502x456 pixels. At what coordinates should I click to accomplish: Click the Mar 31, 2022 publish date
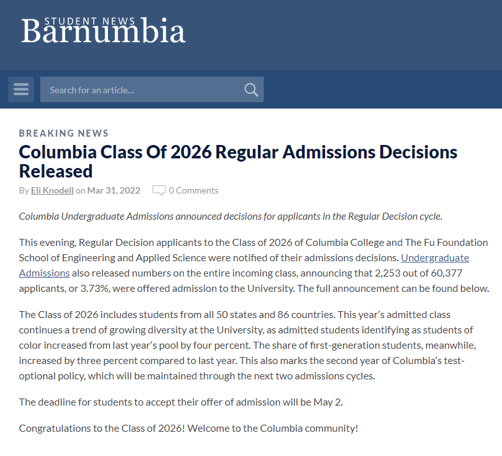pyautogui.click(x=114, y=190)
